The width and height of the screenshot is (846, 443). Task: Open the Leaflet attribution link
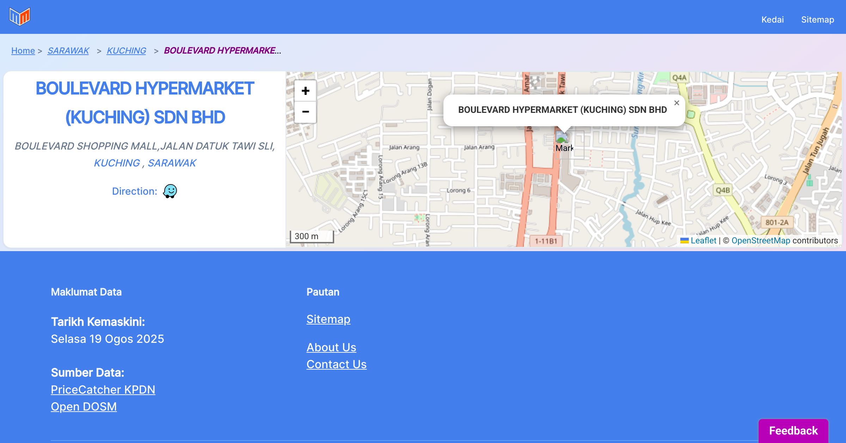(x=703, y=241)
